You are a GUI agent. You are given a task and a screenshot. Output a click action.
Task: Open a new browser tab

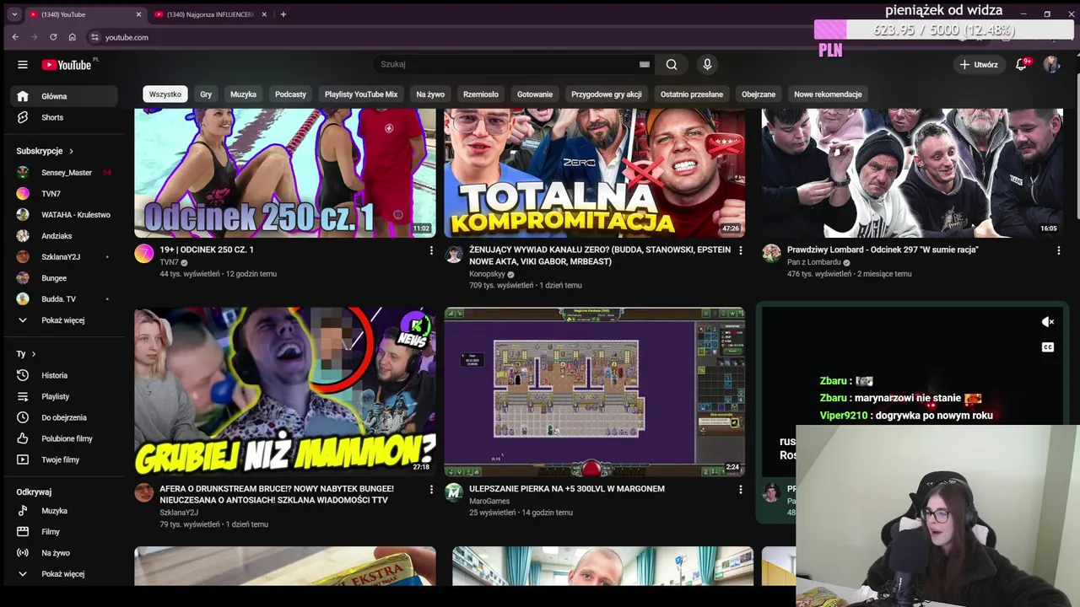click(283, 14)
